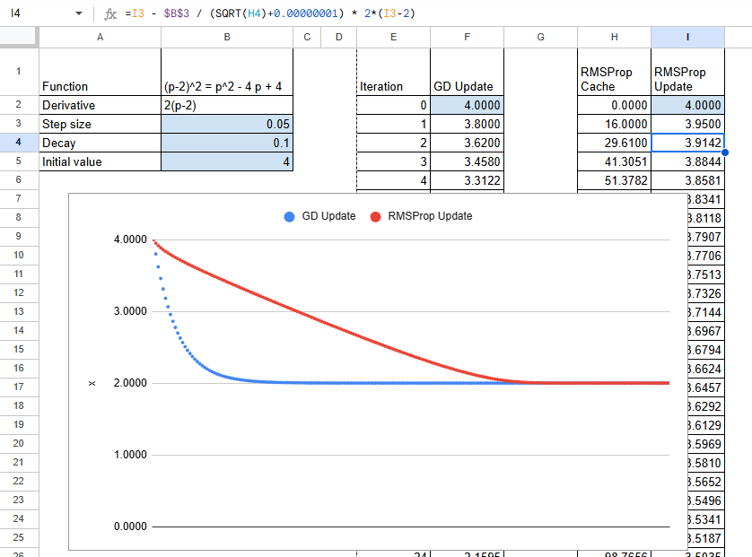Click RMSProp Update cell 3.8844
The width and height of the screenshot is (752, 557).
pyautogui.click(x=687, y=161)
